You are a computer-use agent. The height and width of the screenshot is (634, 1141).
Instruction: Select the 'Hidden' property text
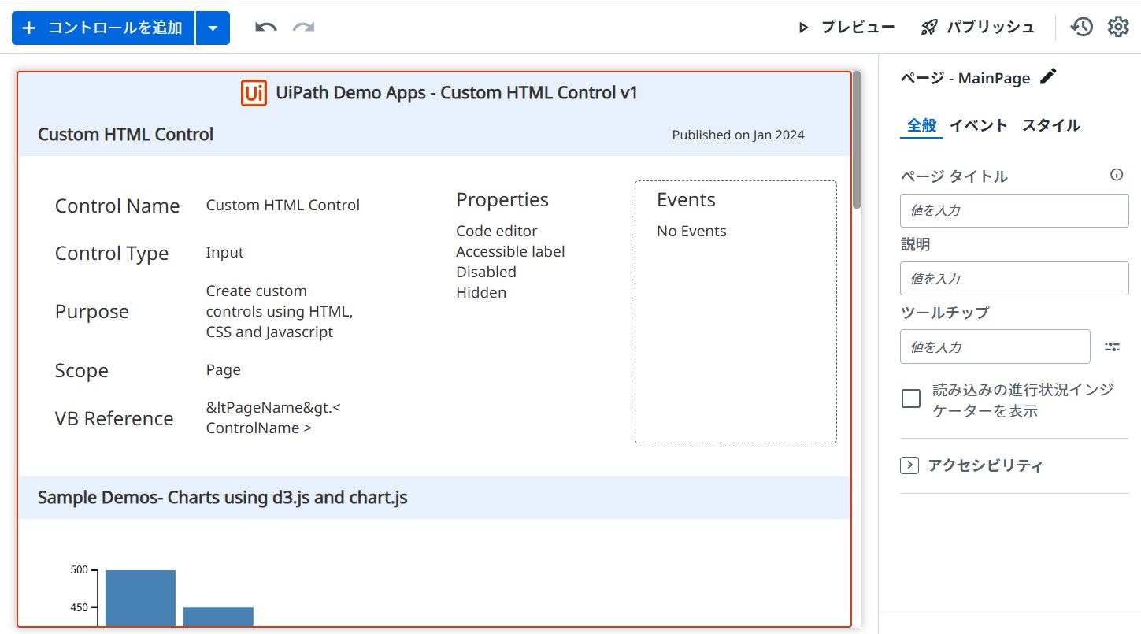481,293
